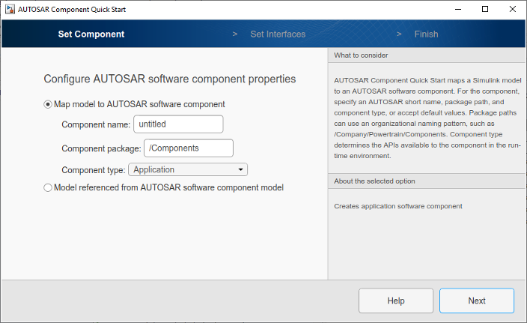Click the Component name text field

(178, 124)
